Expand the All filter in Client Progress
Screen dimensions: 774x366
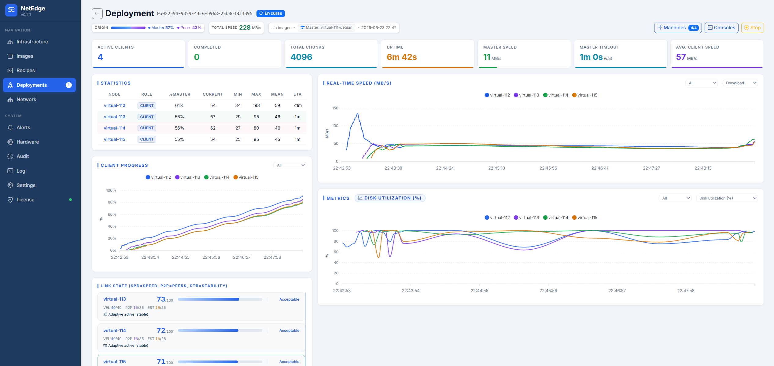click(290, 165)
